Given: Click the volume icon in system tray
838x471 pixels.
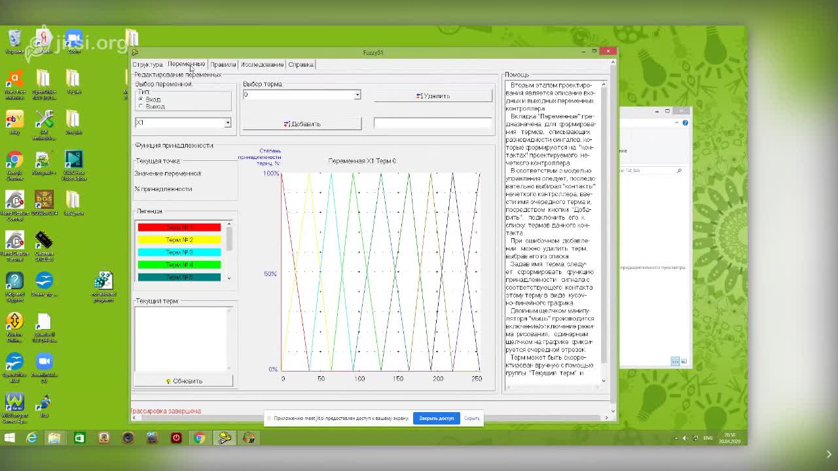Looking at the screenshot, I should pyautogui.click(x=685, y=438).
